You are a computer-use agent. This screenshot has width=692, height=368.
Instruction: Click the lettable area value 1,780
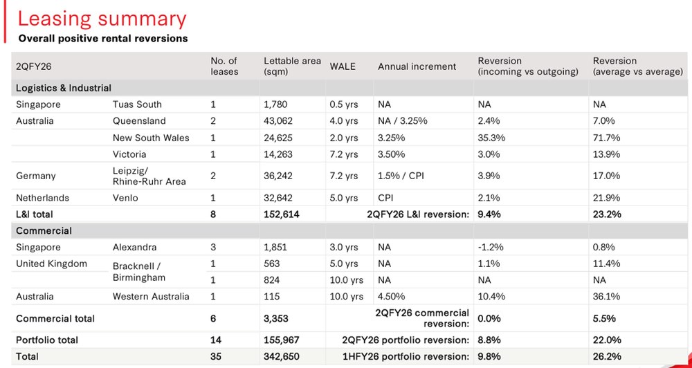click(275, 104)
